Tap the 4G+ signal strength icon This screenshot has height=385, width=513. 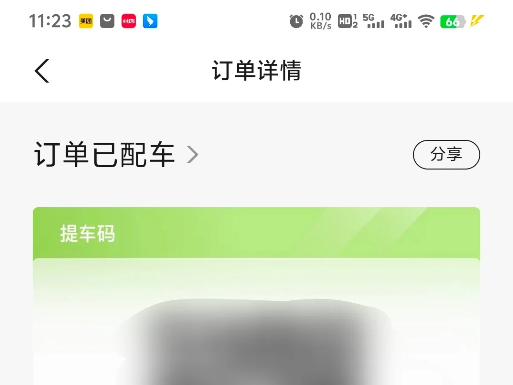point(401,21)
